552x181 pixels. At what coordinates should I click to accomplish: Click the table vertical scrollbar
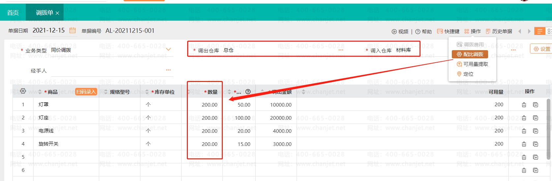pos(549,129)
